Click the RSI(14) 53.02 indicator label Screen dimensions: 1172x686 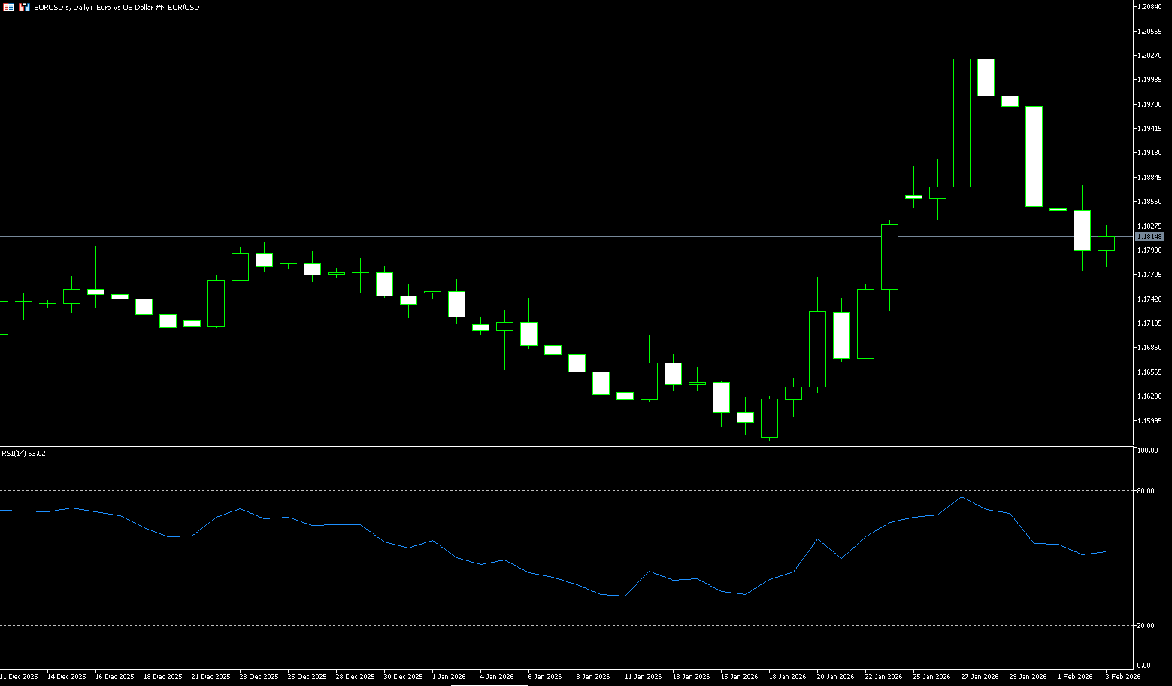tap(23, 454)
